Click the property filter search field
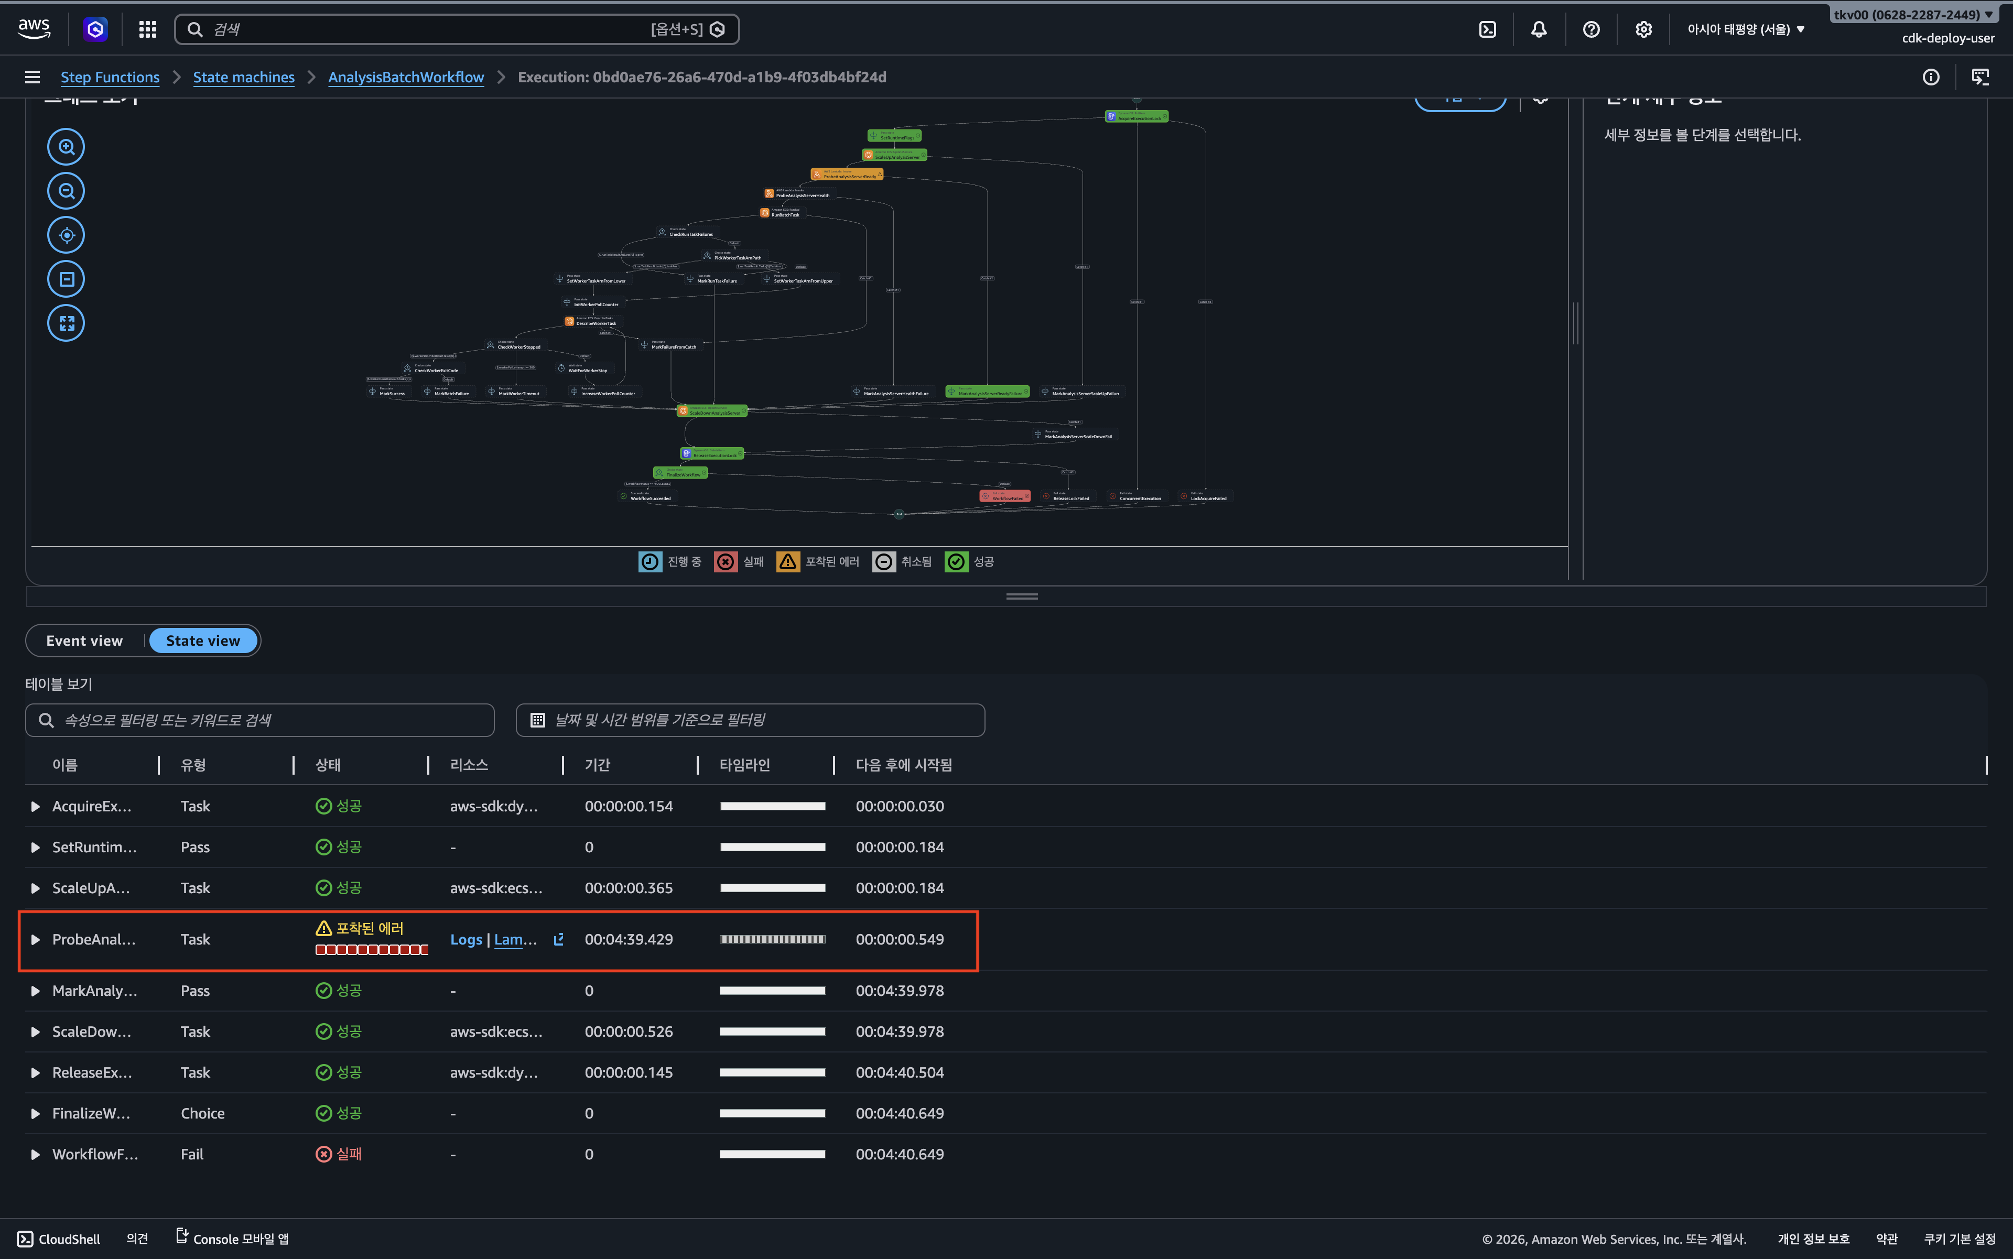Screen dimensions: 2013x1259 coord(260,720)
